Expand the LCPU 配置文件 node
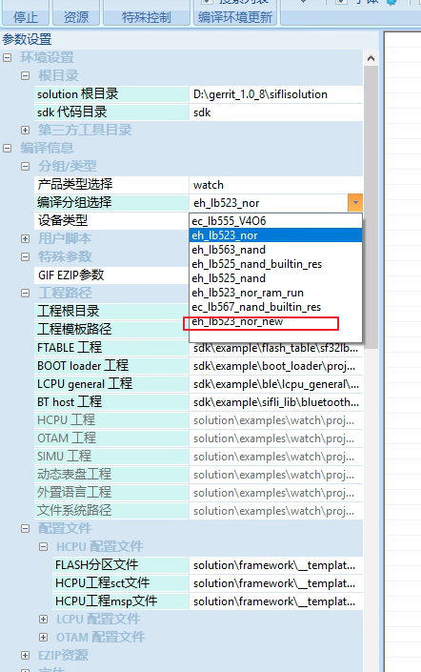421x672 pixels. [x=43, y=619]
